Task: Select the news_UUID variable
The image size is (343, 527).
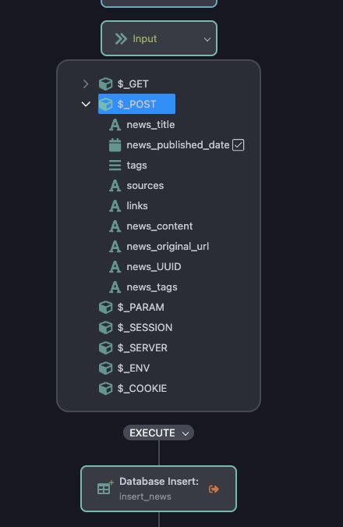Action: pyautogui.click(x=154, y=267)
